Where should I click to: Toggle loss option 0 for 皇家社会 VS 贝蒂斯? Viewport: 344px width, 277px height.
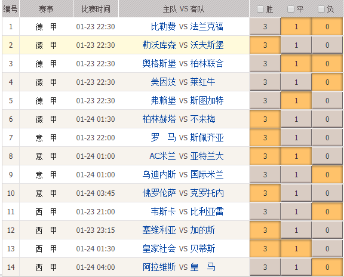pos(327,249)
